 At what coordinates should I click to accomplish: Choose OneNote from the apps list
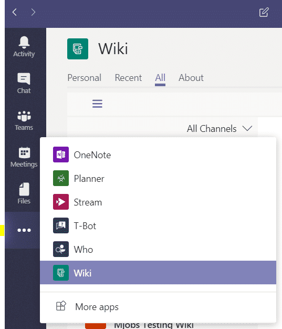click(x=158, y=155)
